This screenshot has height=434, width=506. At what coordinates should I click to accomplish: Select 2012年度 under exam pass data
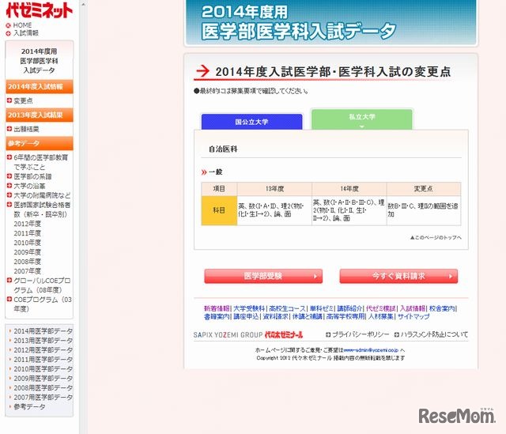[28, 224]
